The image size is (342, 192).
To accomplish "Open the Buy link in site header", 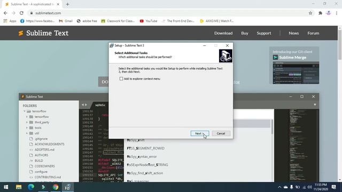I will [x=245, y=33].
